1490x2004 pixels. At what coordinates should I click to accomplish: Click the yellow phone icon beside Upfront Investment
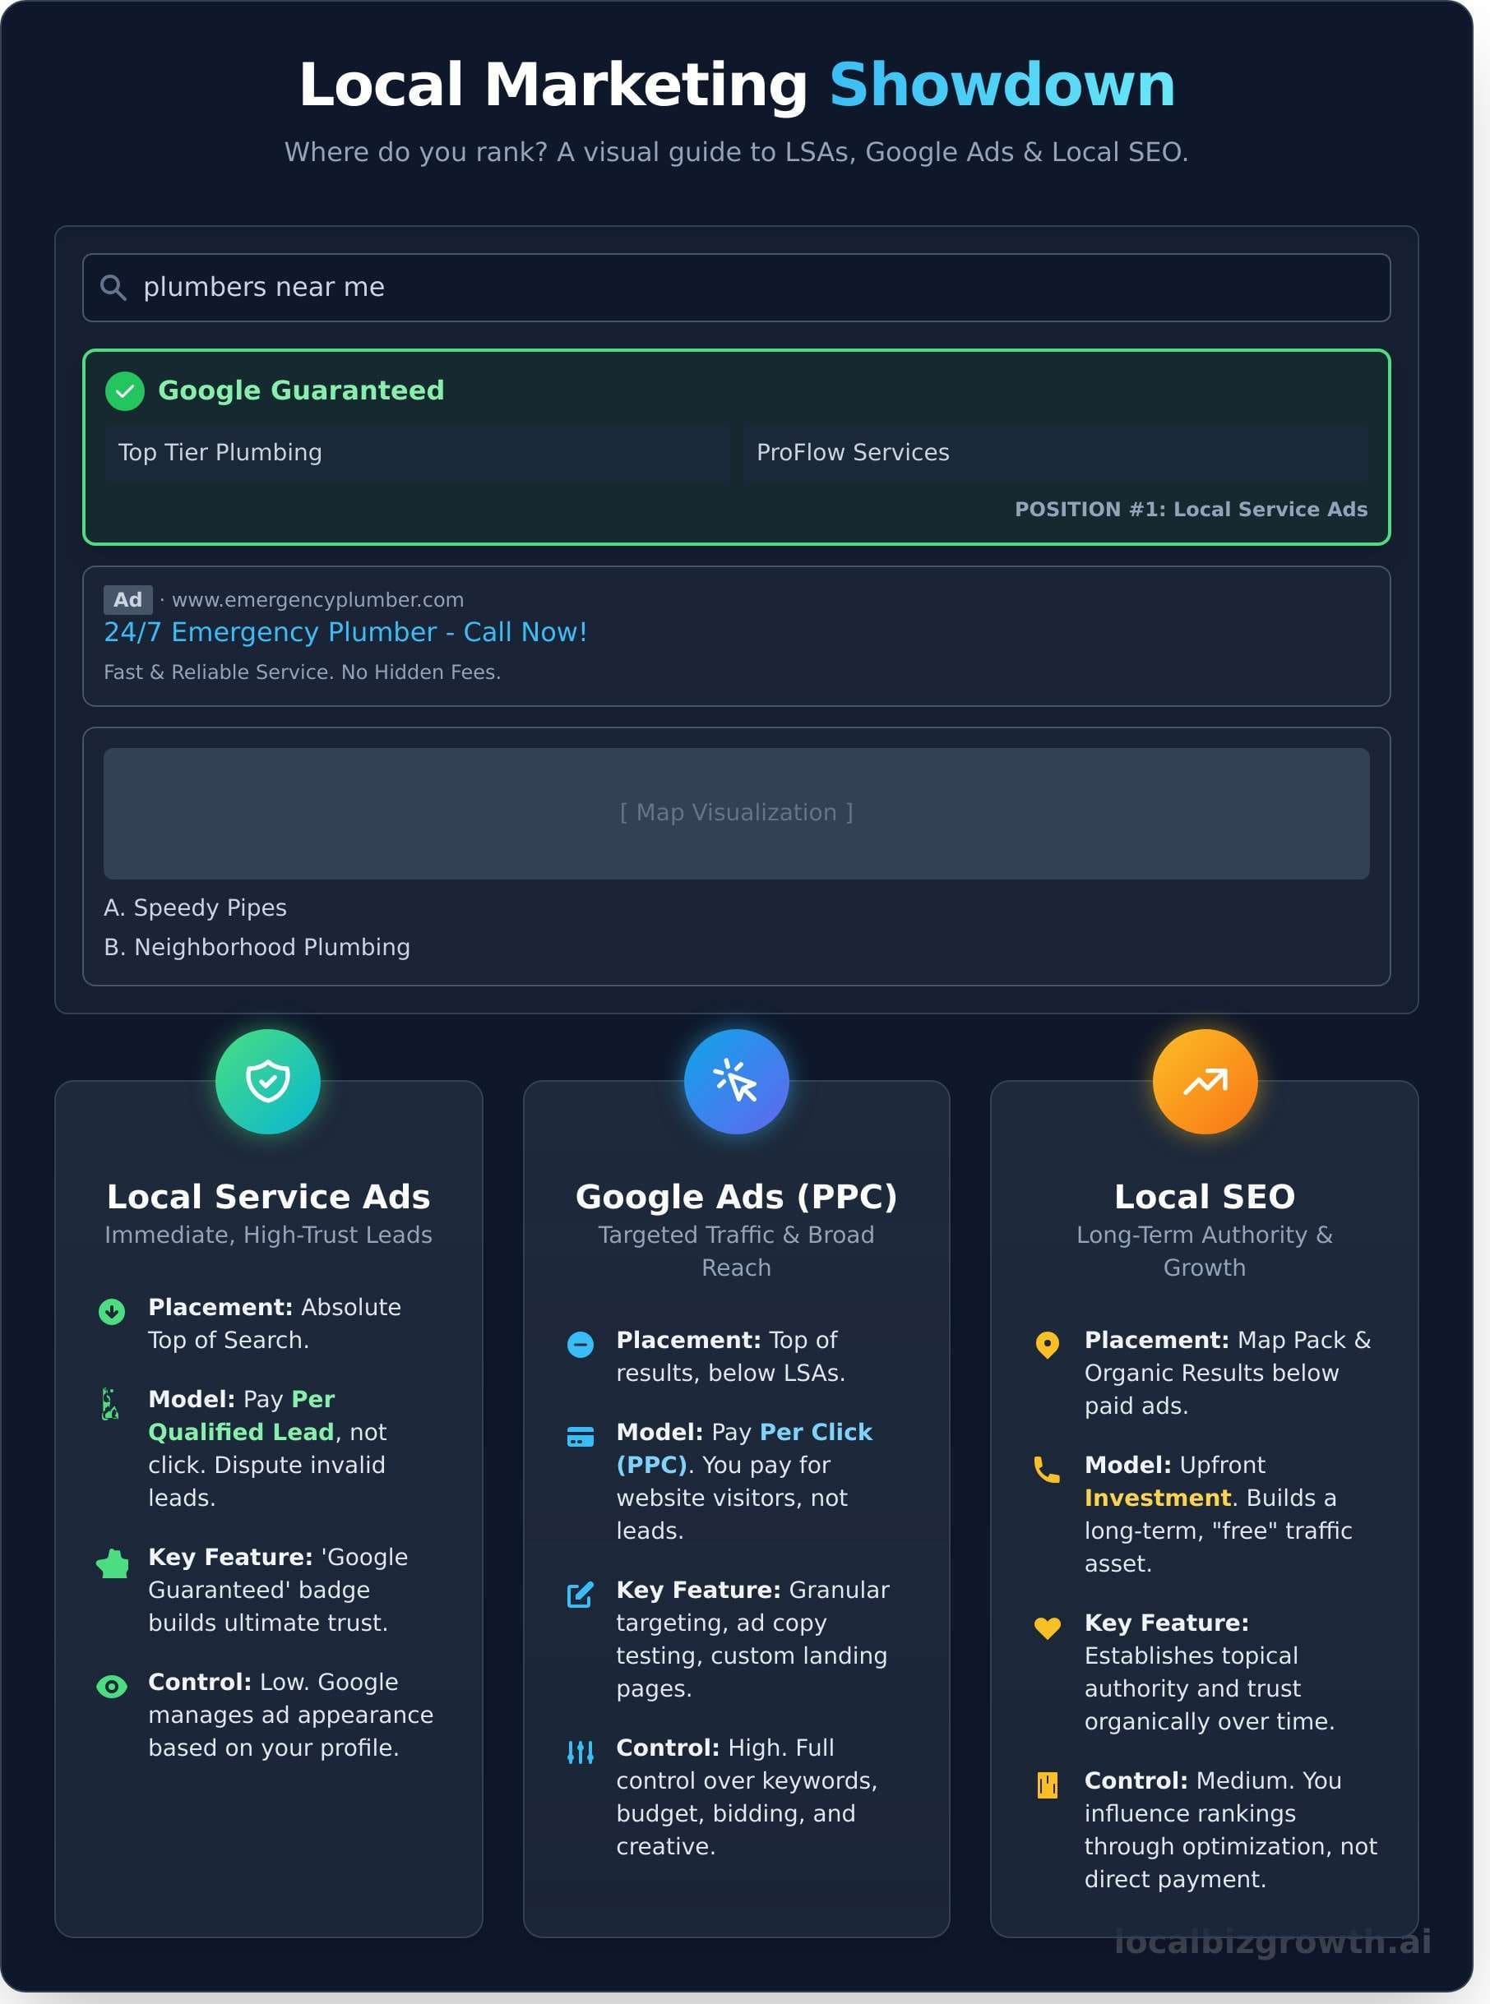tap(1047, 1470)
